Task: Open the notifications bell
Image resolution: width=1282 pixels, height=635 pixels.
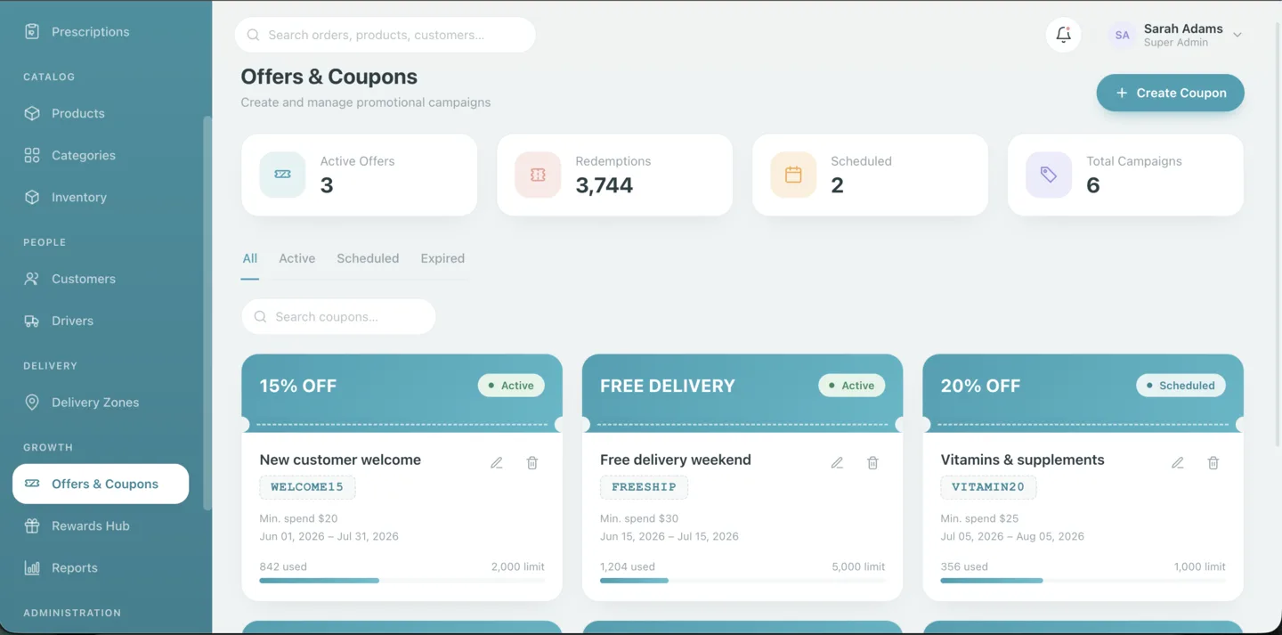Action: (x=1063, y=35)
